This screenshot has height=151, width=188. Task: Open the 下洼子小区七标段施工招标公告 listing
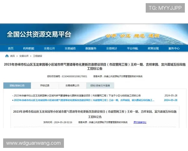(x=77, y=96)
